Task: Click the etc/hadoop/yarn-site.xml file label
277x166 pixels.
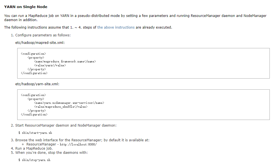Action: tap(37, 84)
